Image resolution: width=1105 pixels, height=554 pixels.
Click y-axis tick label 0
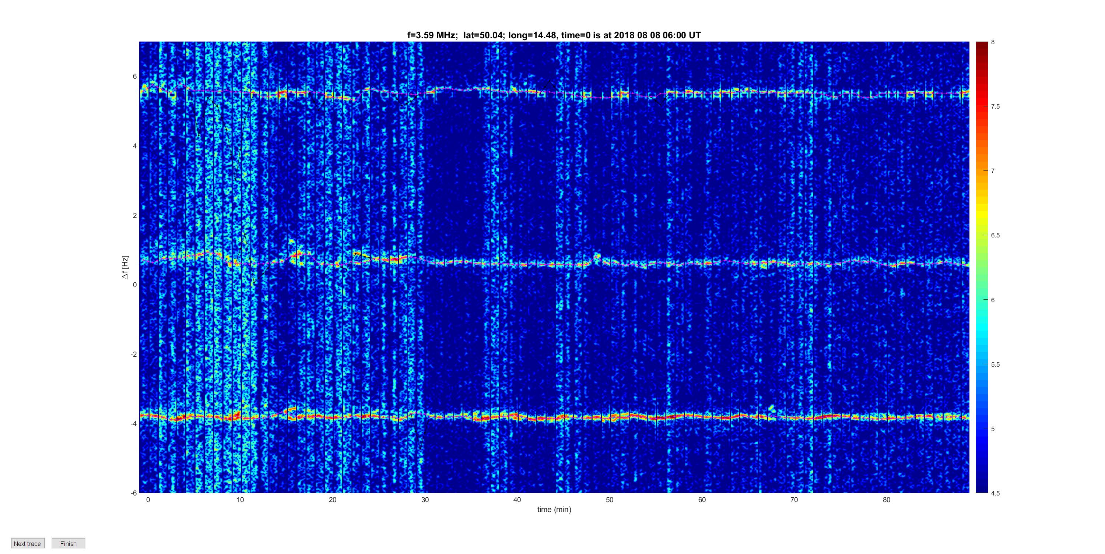coord(135,285)
